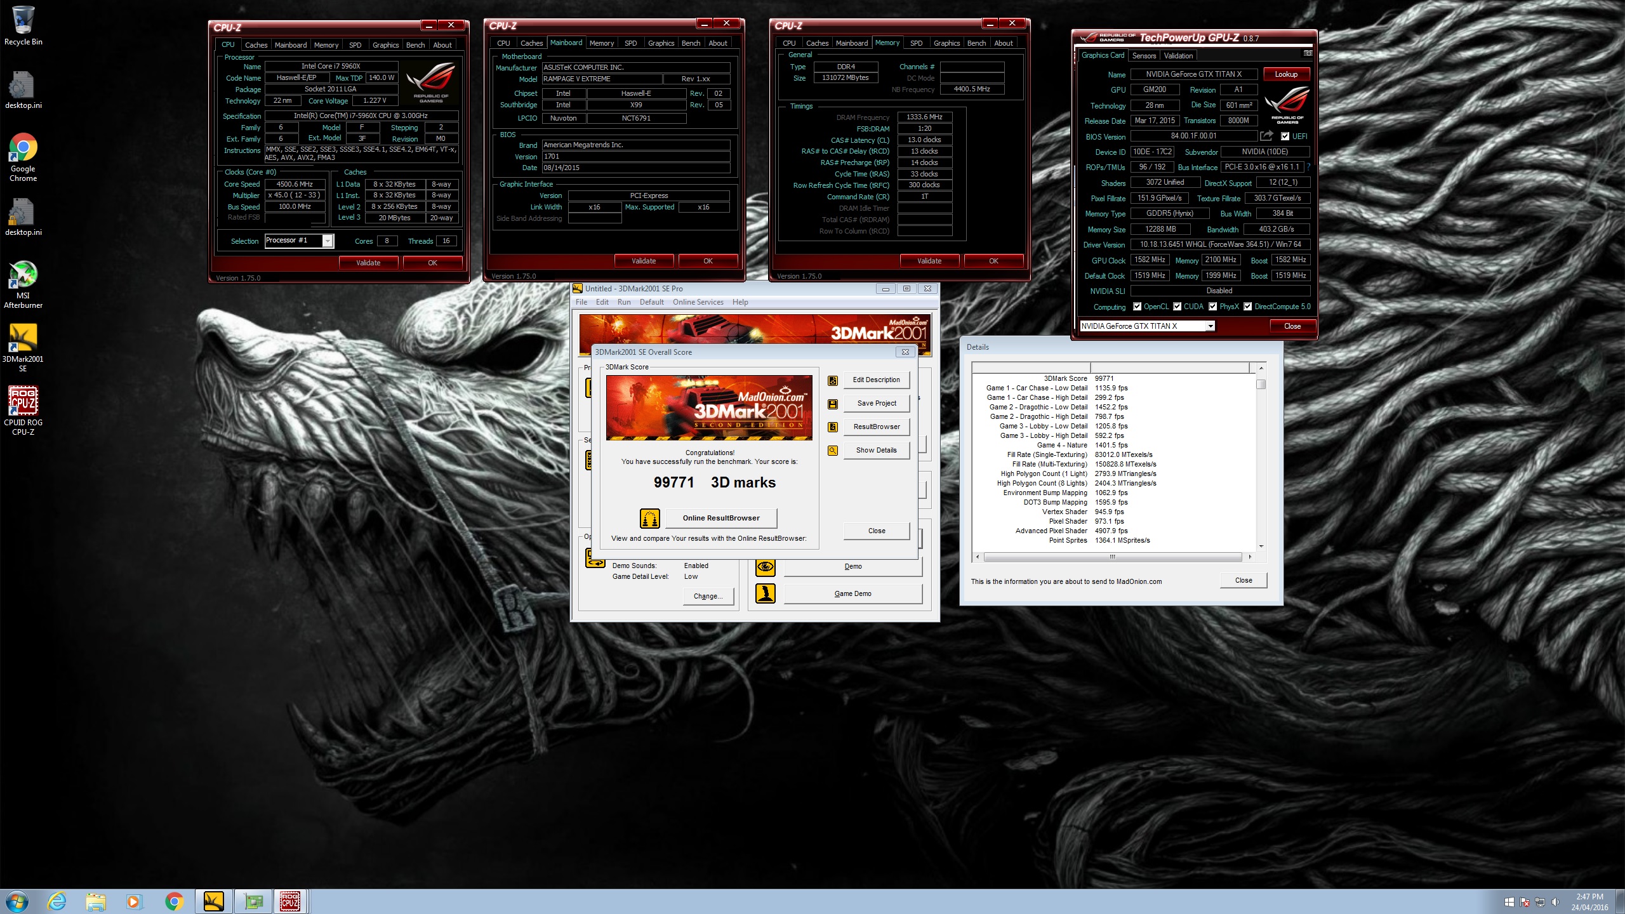
Task: Click the 3DMark2001 banner image in score dialog
Action: [x=709, y=407]
